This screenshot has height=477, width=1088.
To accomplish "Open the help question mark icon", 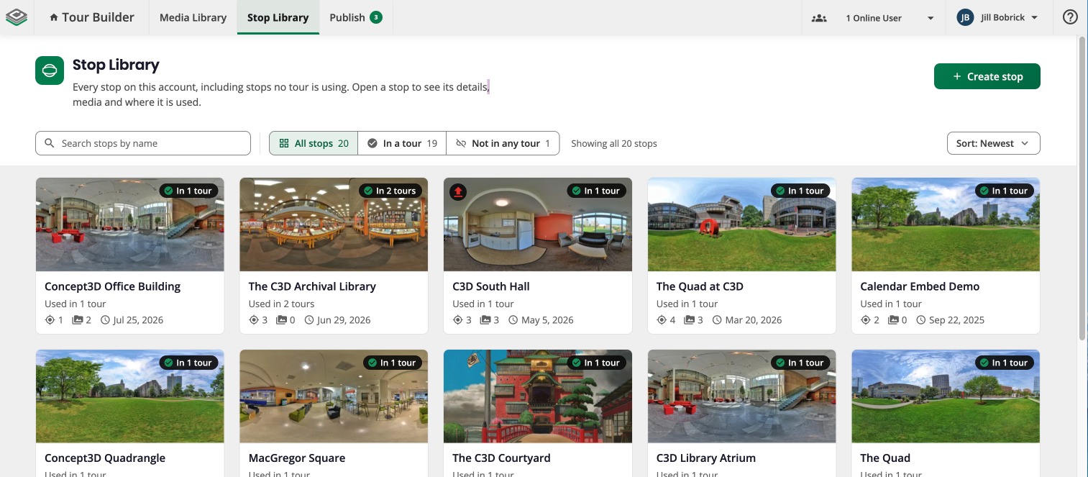I will (x=1070, y=17).
